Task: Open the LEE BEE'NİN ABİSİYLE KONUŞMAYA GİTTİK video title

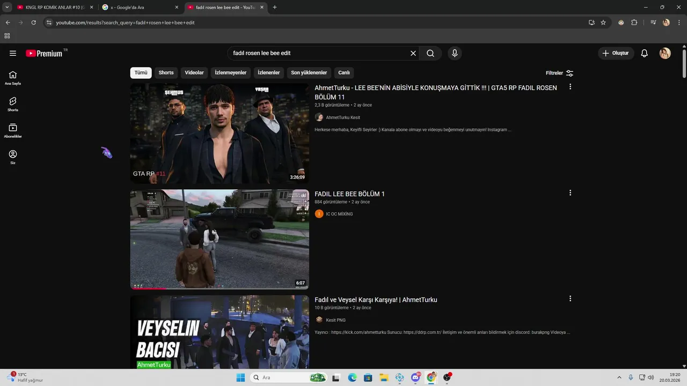Action: point(436,92)
